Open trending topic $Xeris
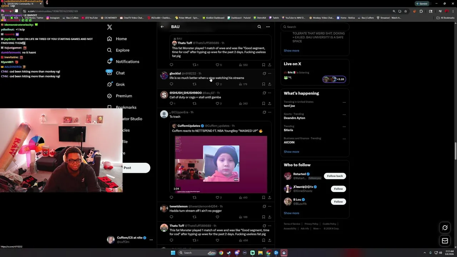The width and height of the screenshot is (457, 257). point(288,130)
